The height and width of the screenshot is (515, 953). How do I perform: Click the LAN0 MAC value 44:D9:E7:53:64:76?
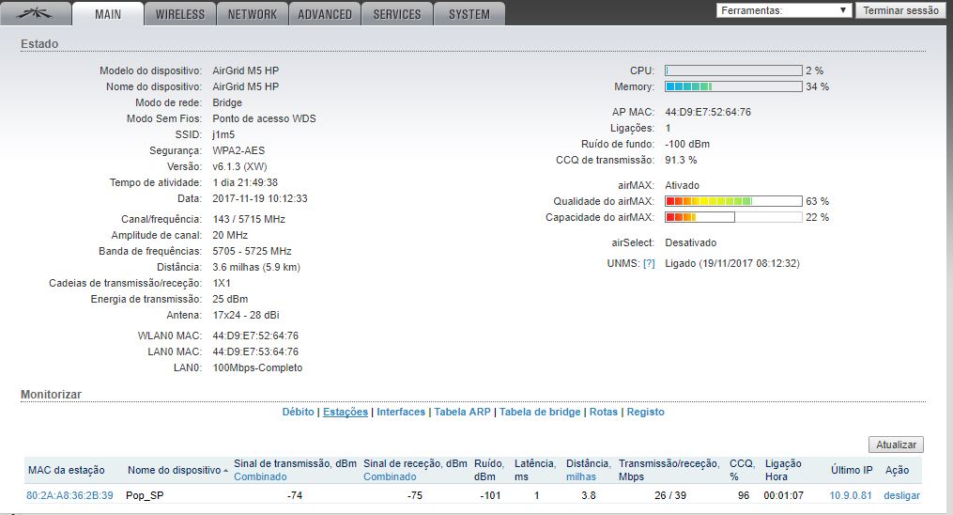[x=255, y=351]
